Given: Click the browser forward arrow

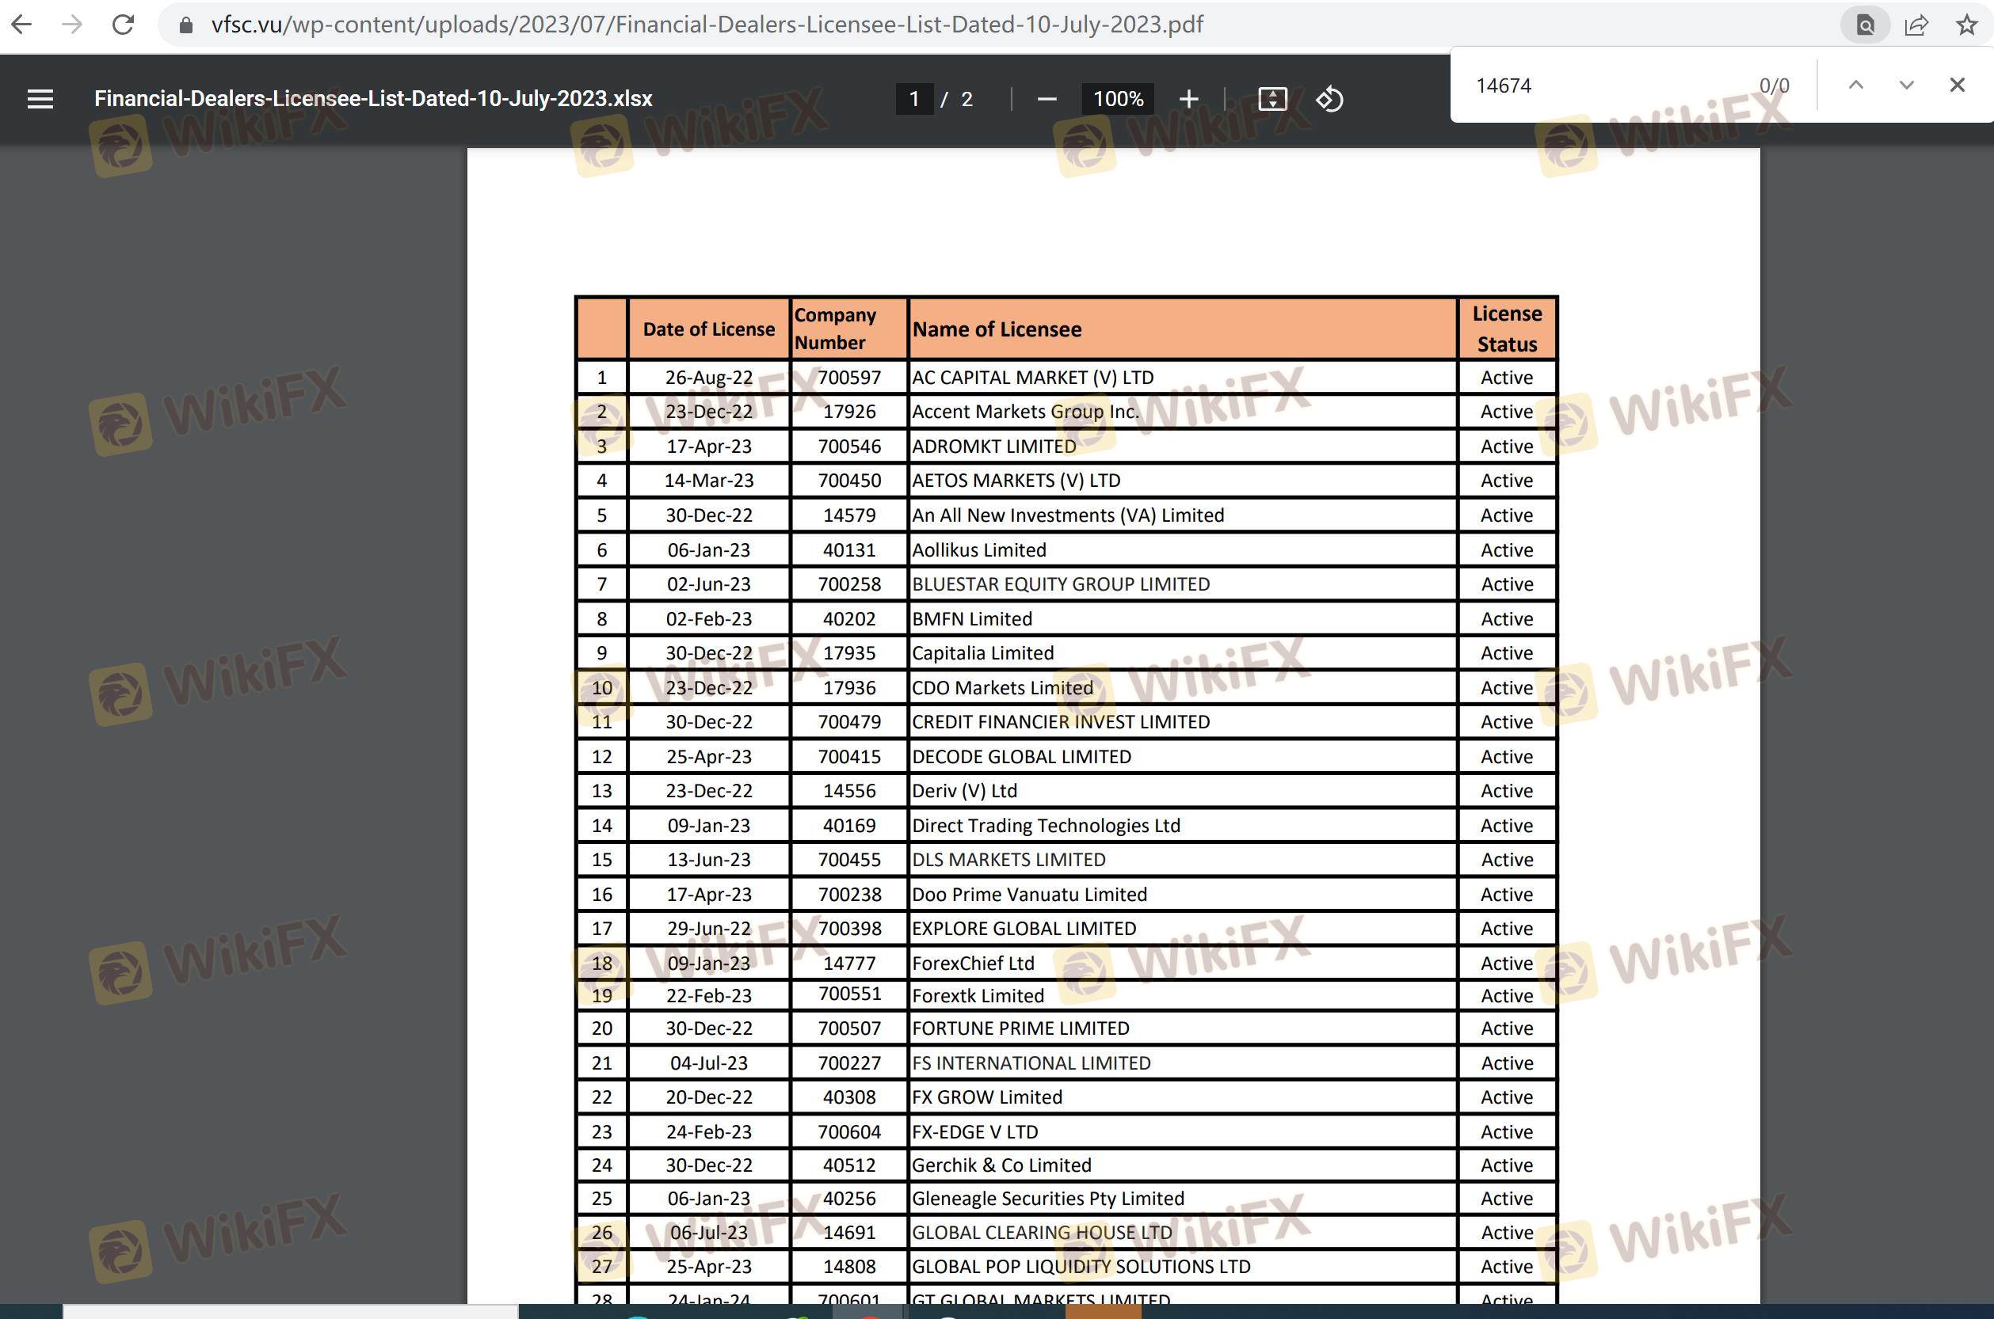Looking at the screenshot, I should tap(72, 25).
